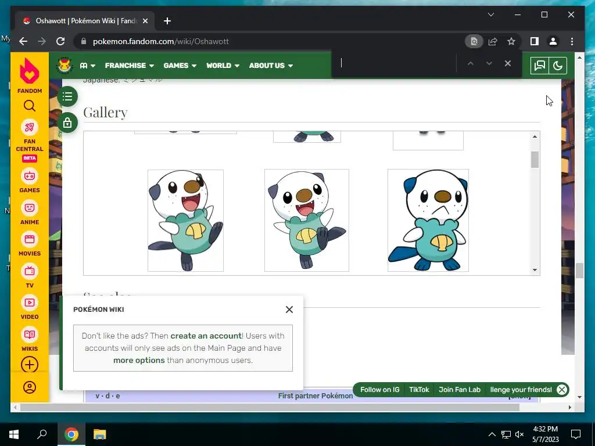Follow the create an account link
Screen dimensions: 595x446
click(x=206, y=336)
